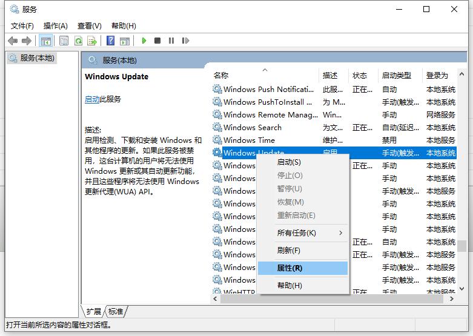
Task: Click the horizontal scrollbar right arrow
Action: pos(452,299)
